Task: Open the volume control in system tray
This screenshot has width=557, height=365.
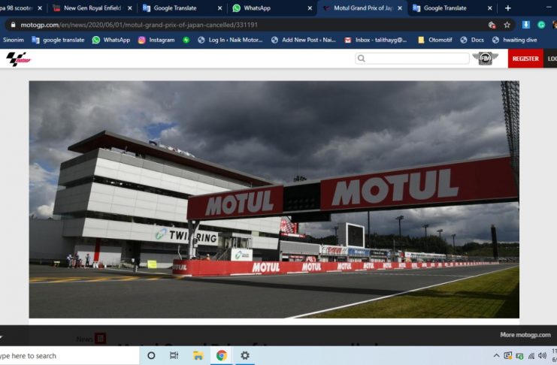Action: (542, 355)
